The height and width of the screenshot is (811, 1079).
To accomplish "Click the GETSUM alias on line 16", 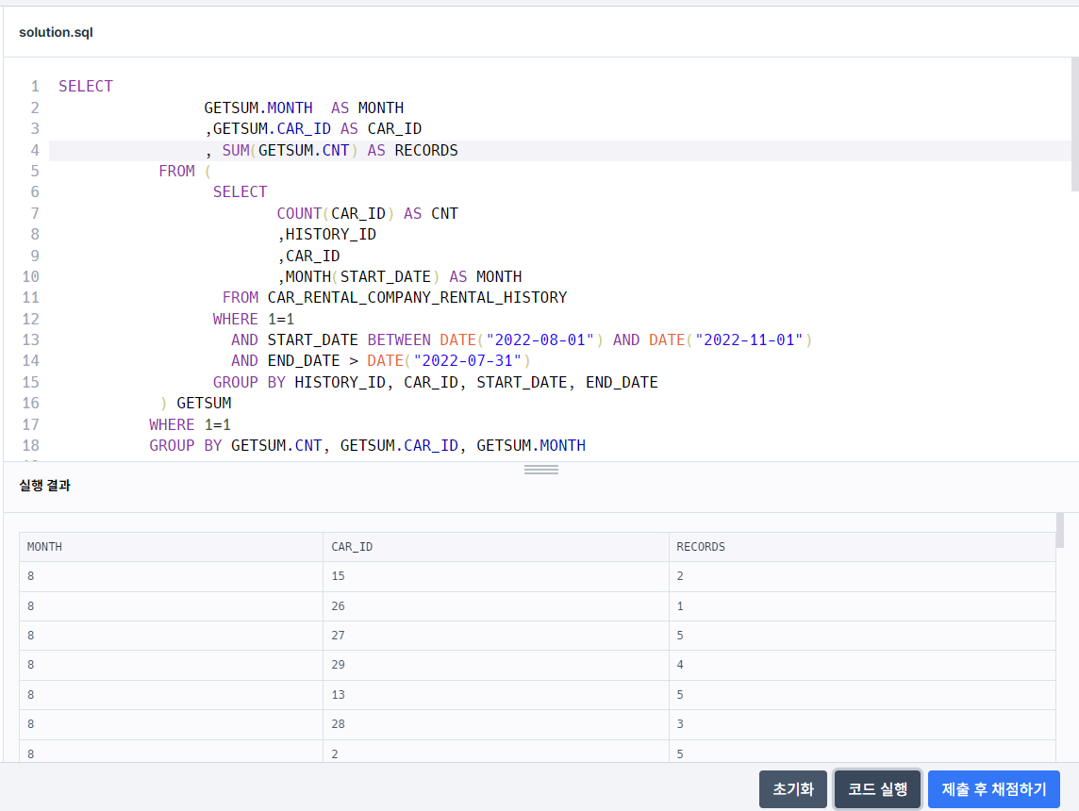I will pos(204,403).
